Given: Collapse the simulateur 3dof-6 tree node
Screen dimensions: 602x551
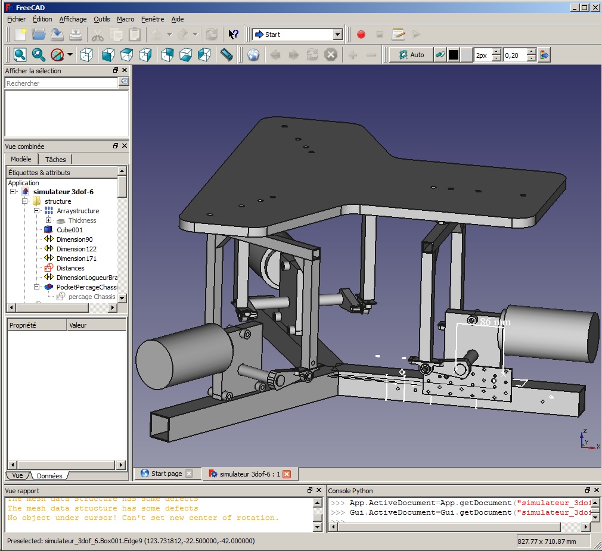Looking at the screenshot, I should (13, 191).
